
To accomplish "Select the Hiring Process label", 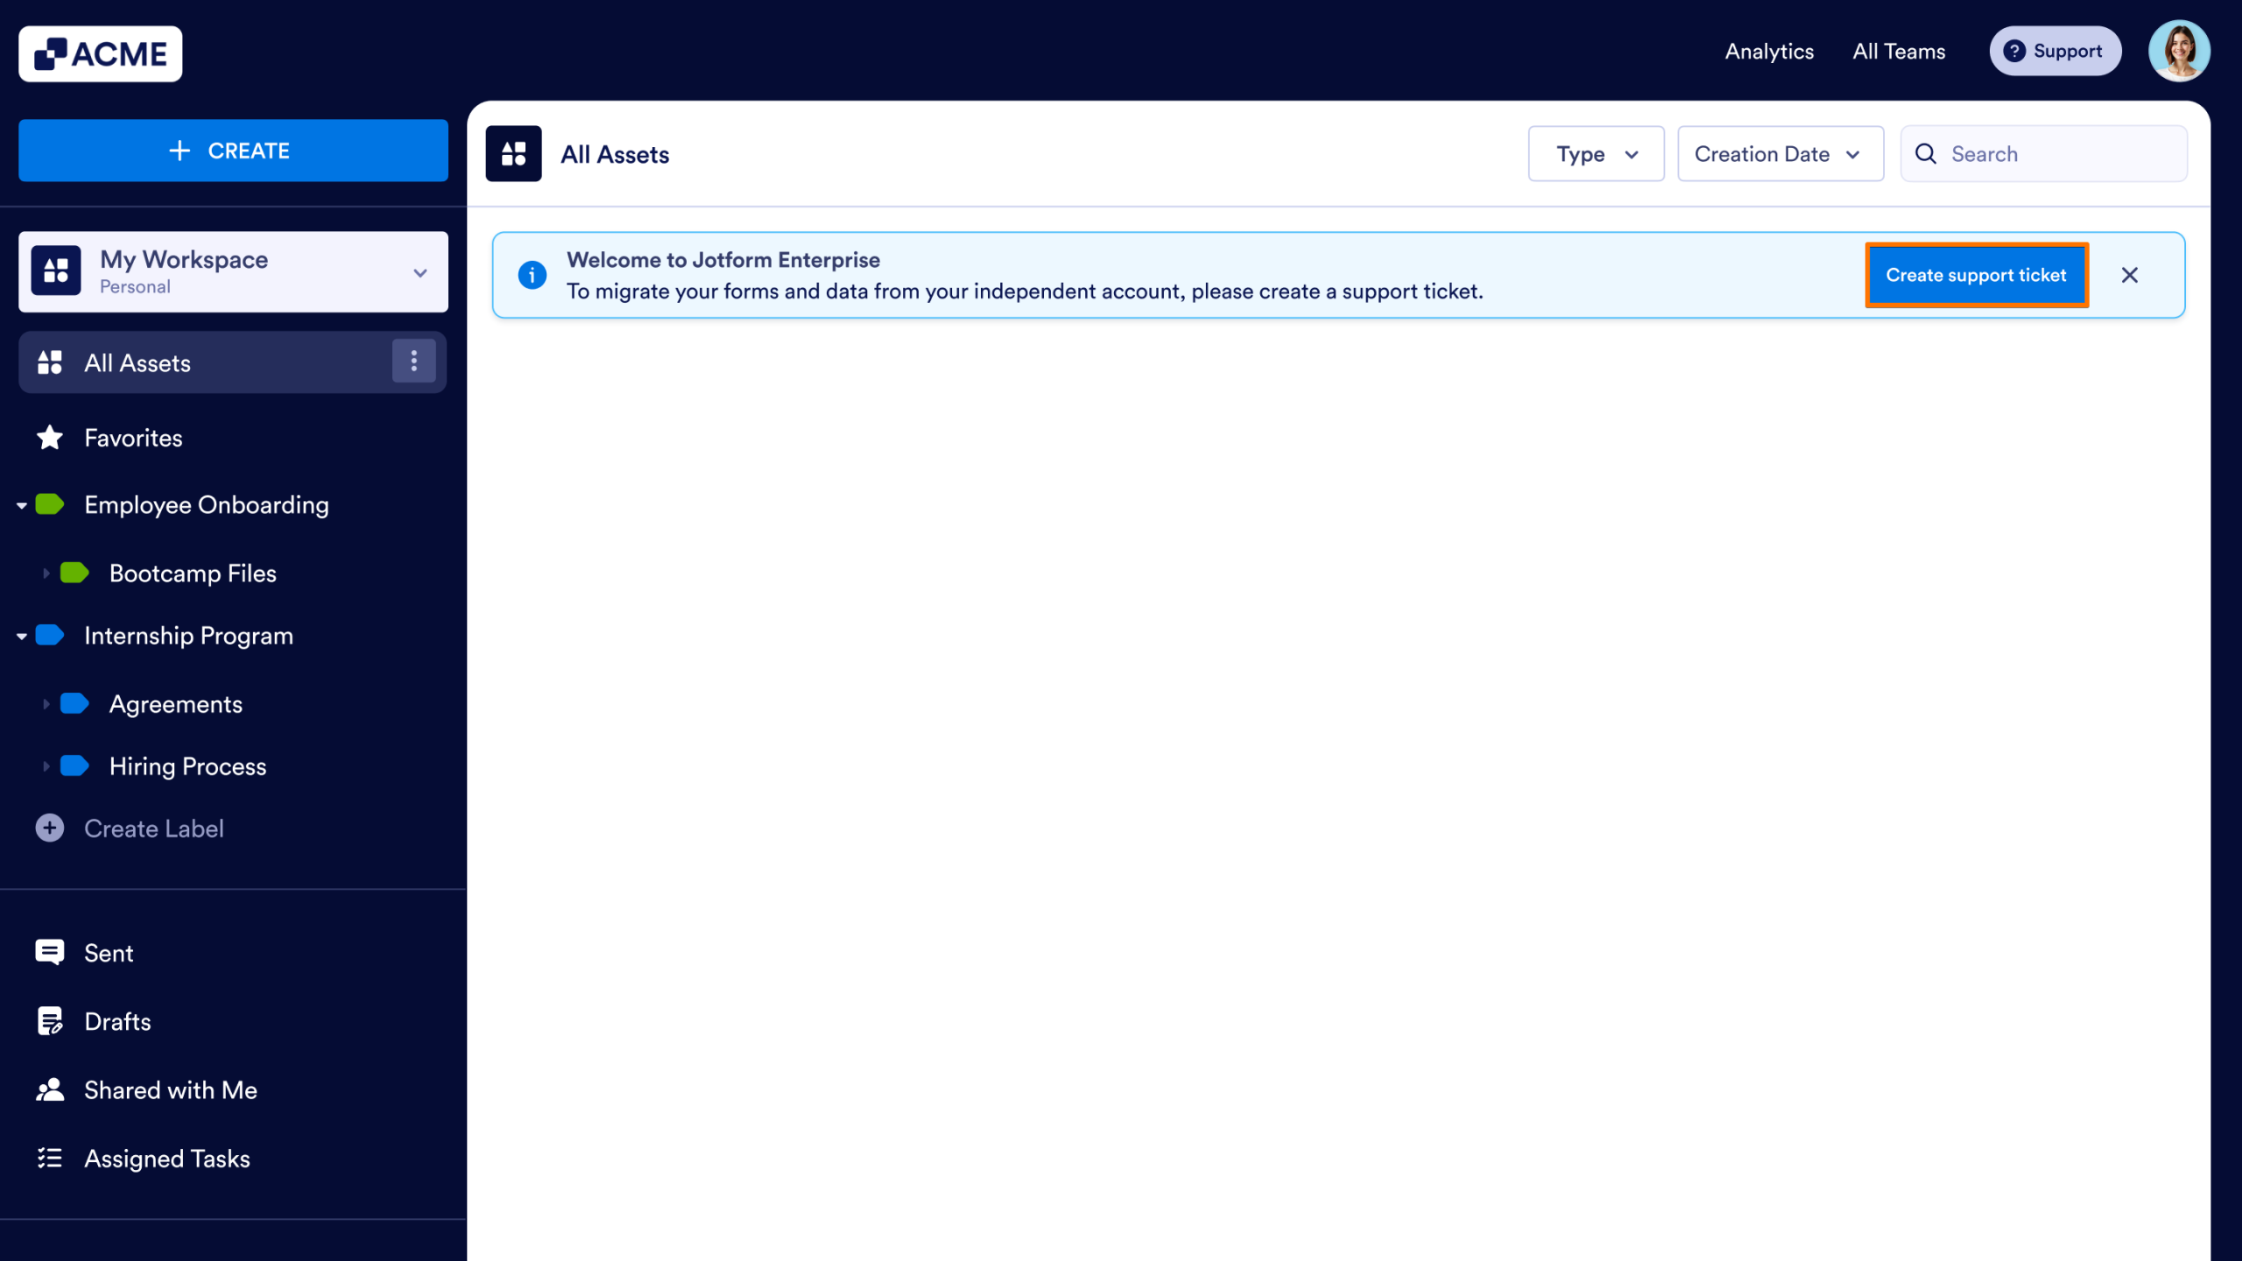I will 187,766.
